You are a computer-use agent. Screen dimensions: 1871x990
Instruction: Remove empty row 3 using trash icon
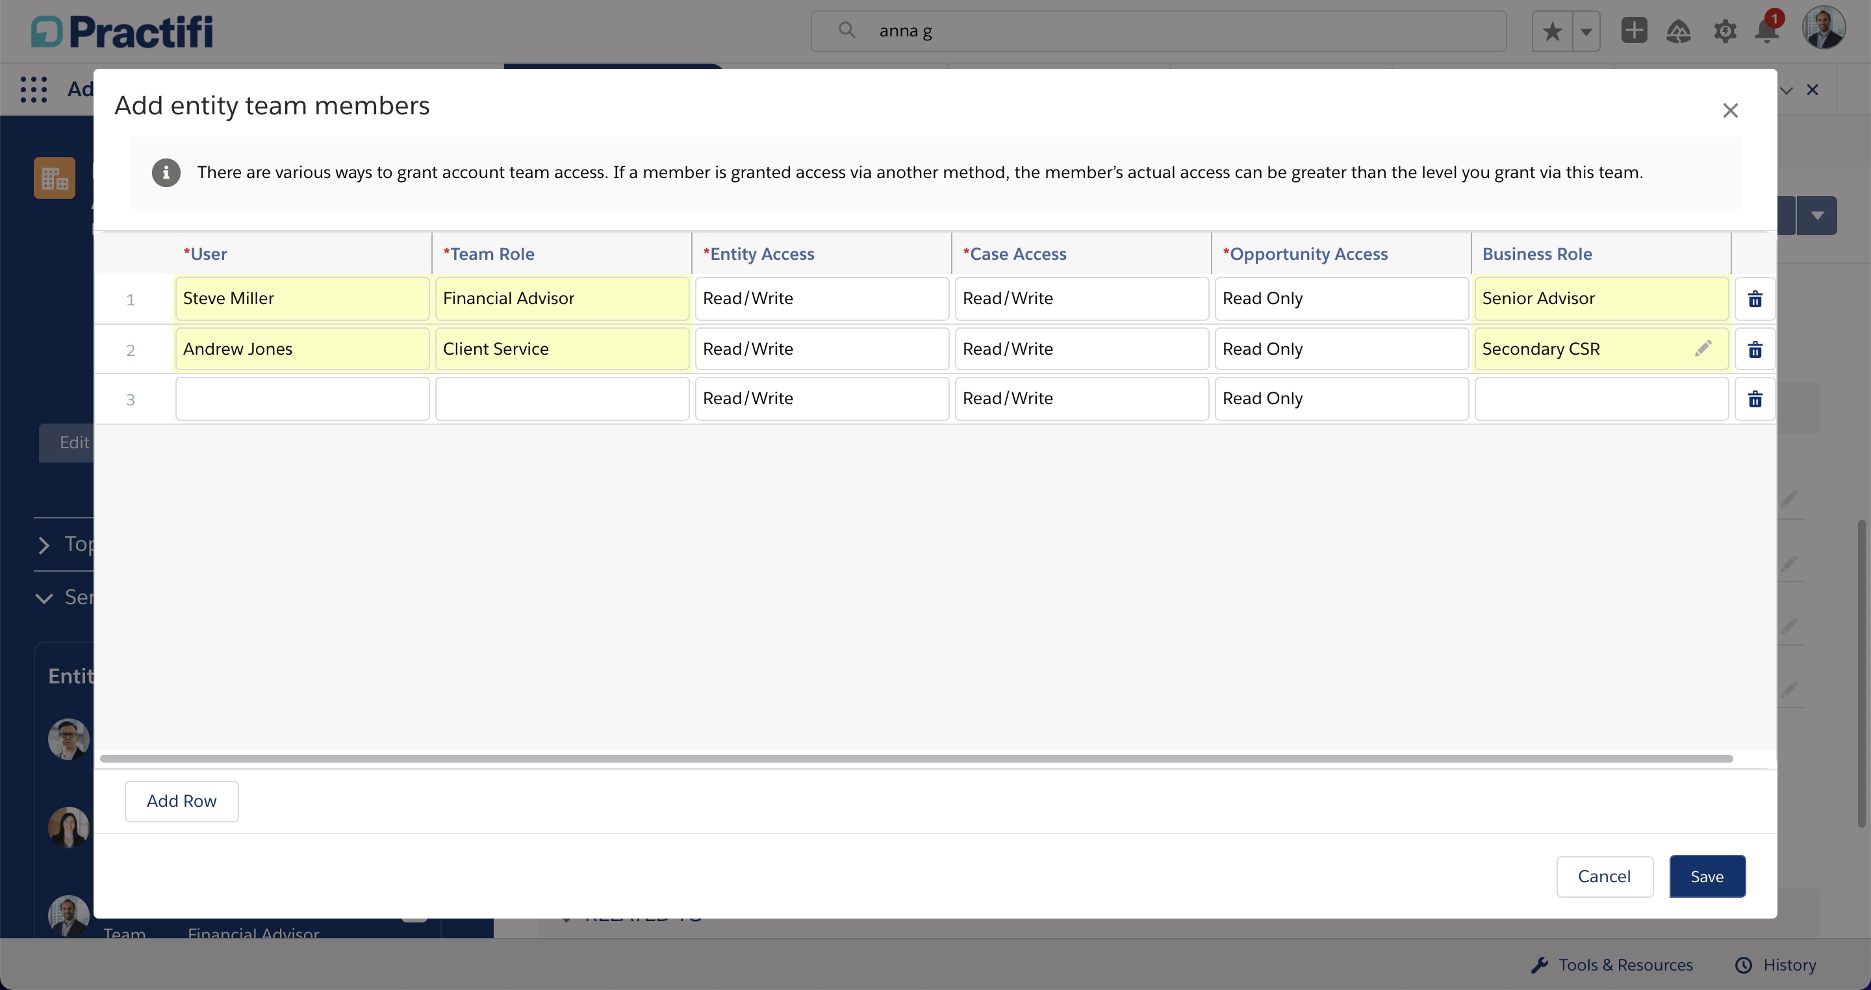[x=1755, y=400]
